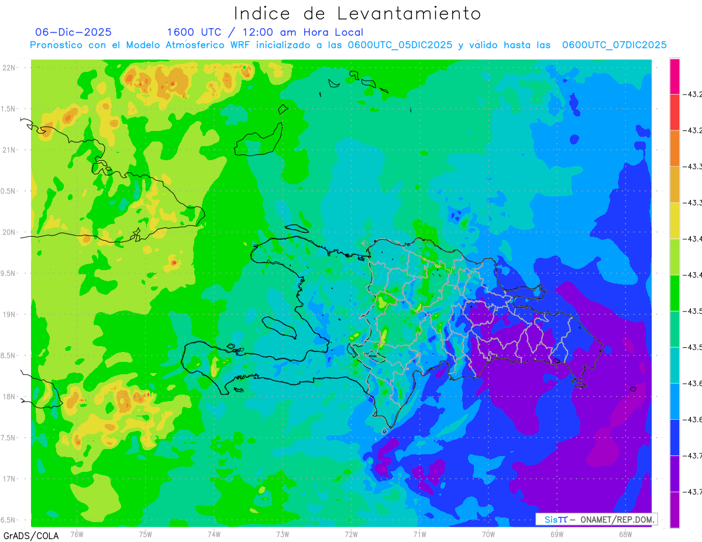The height and width of the screenshot is (542, 702).
Task: Click the '74W' longitude label
Action: (x=214, y=534)
